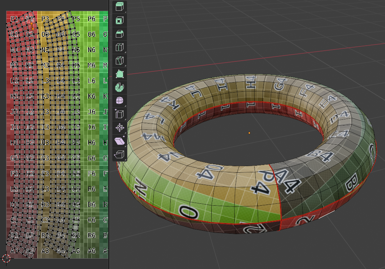The width and height of the screenshot is (385, 269).
Task: Choose the Bevel tool
Action: tap(120, 34)
